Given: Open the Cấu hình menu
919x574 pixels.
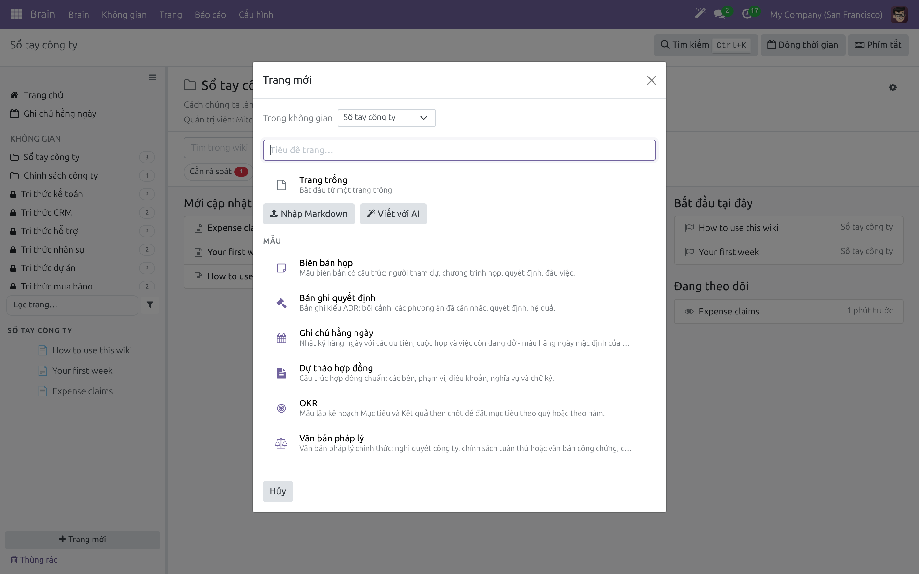Looking at the screenshot, I should [x=256, y=15].
